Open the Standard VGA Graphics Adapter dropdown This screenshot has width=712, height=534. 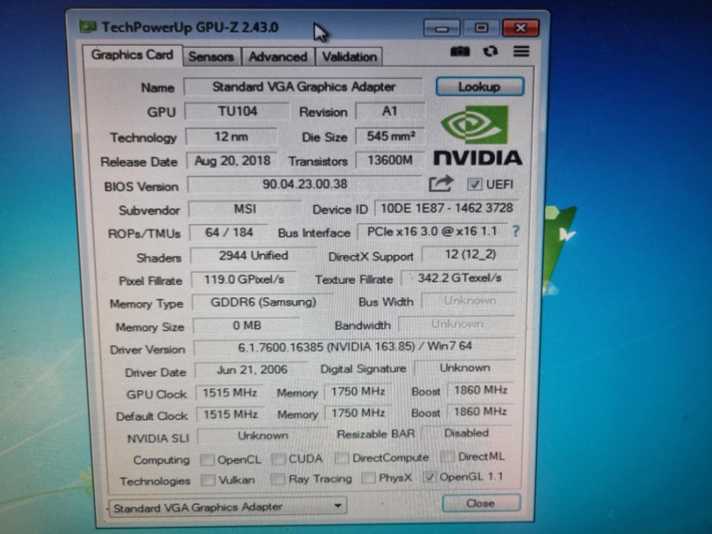(228, 507)
